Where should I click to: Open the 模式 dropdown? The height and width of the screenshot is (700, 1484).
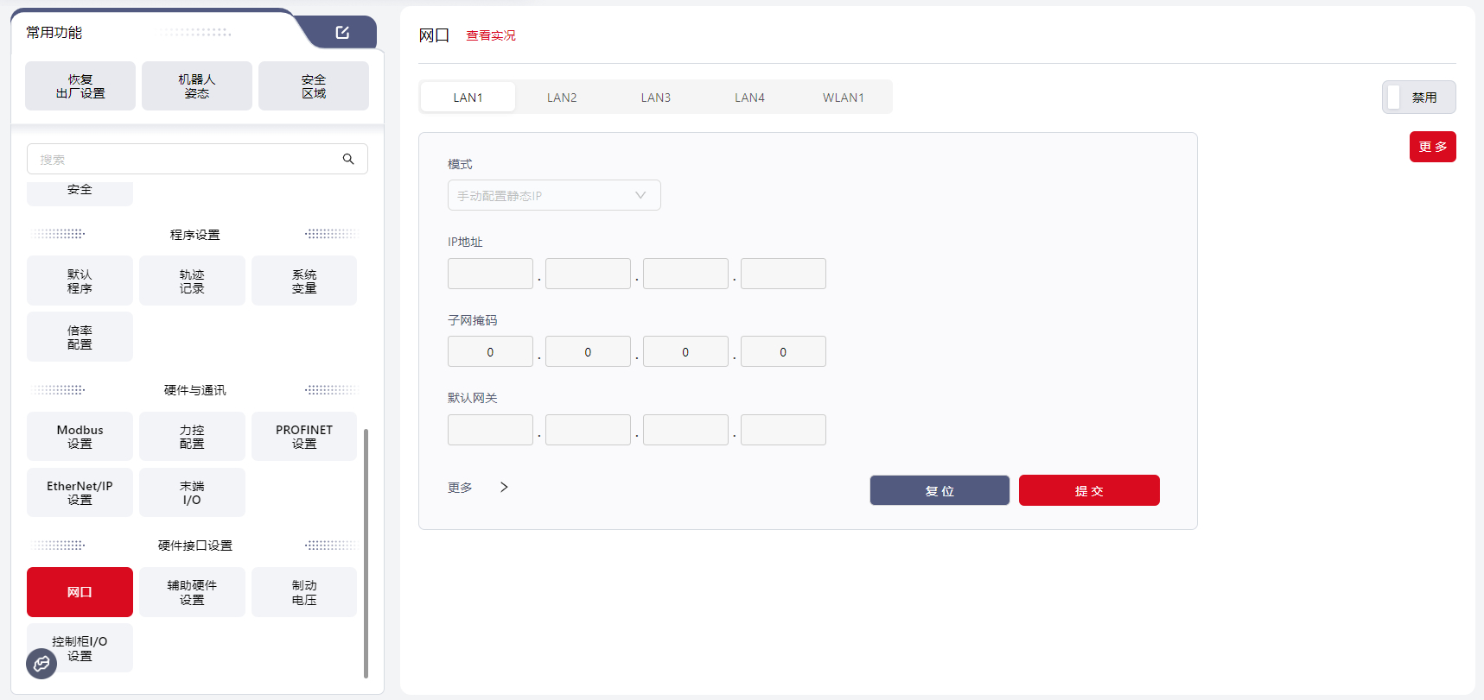pos(553,195)
